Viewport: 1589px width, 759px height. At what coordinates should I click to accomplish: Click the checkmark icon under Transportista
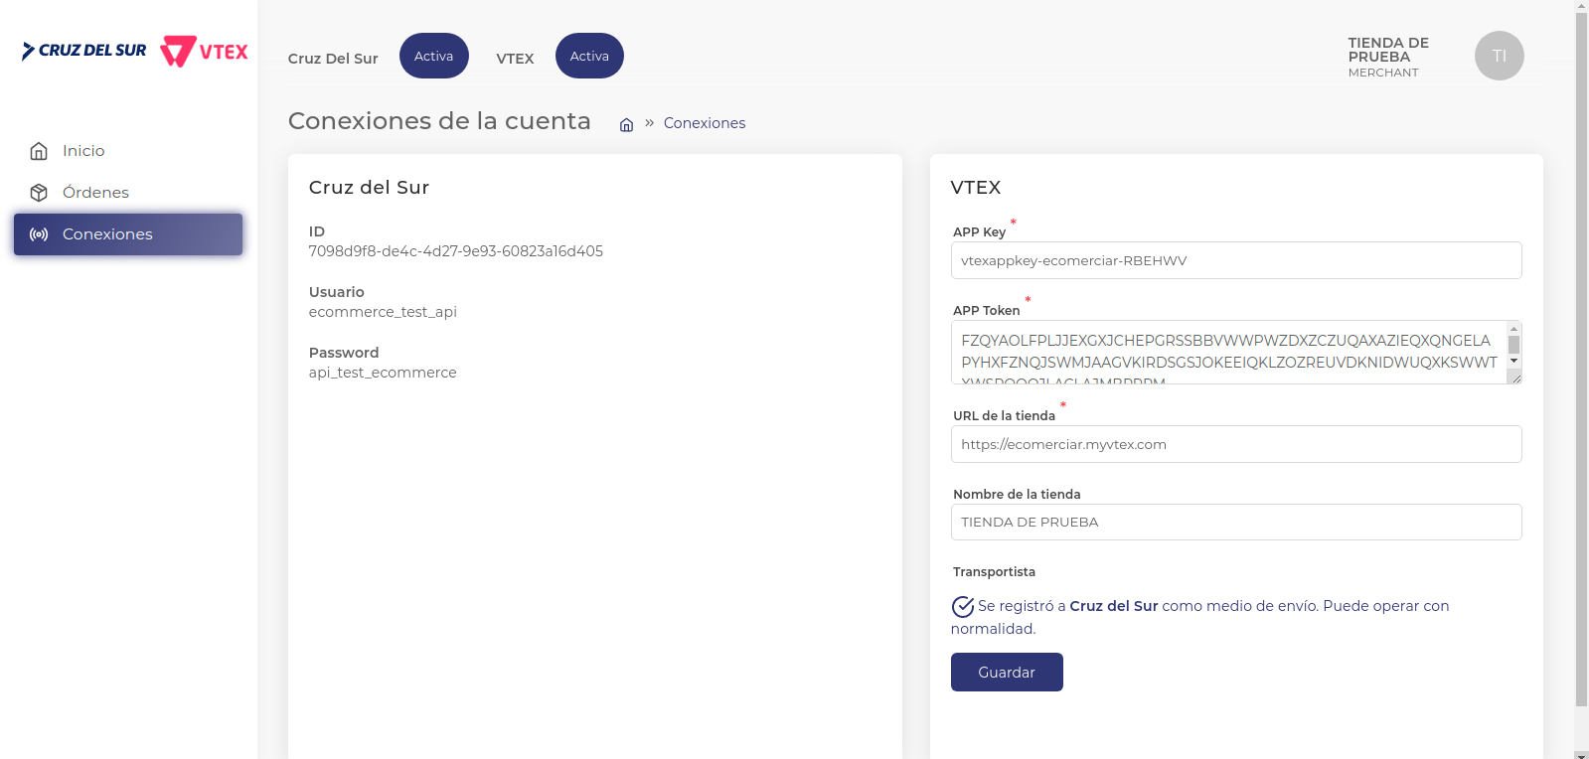click(x=963, y=606)
